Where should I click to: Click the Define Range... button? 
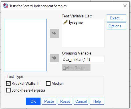pos(76,68)
